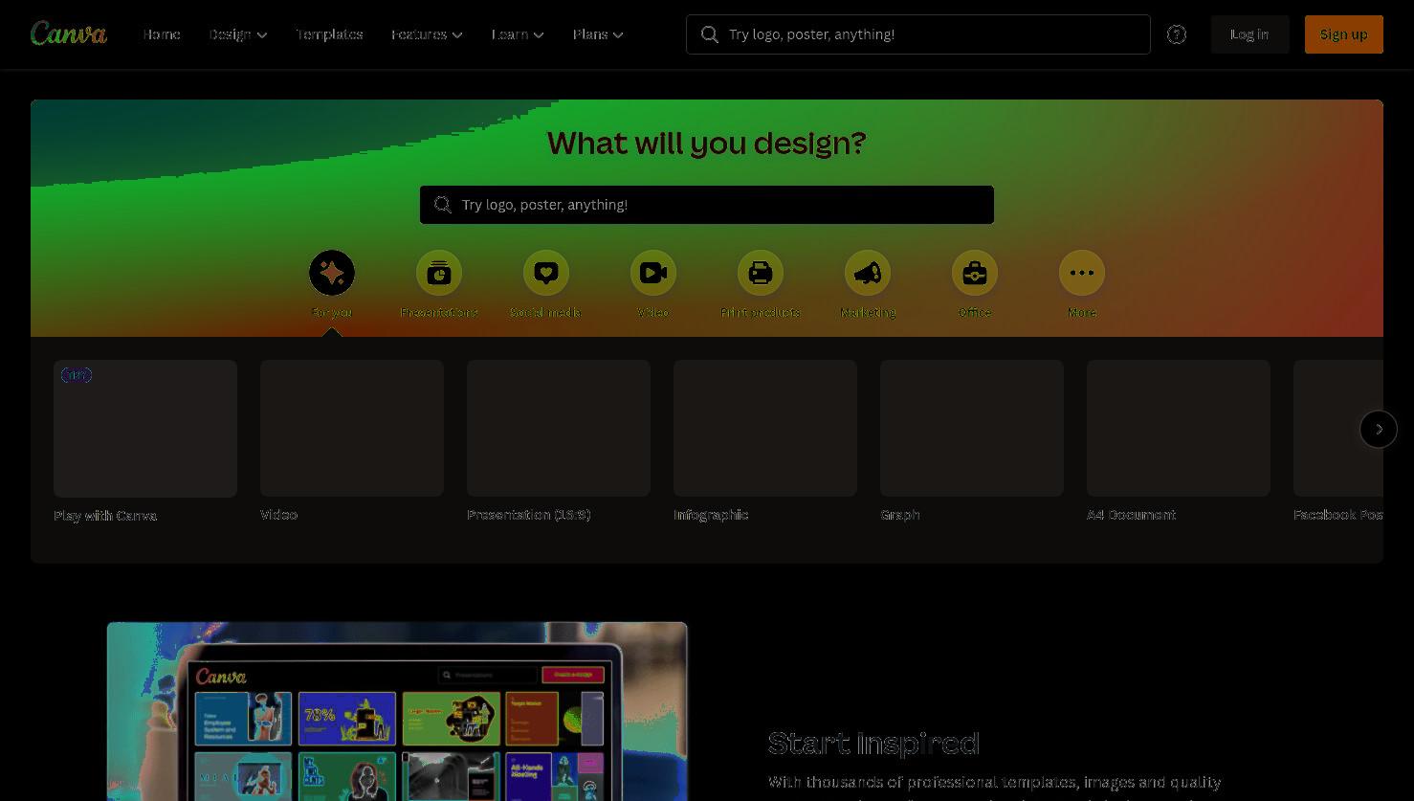1414x801 pixels.
Task: Select the Presentations category icon
Action: coord(439,273)
